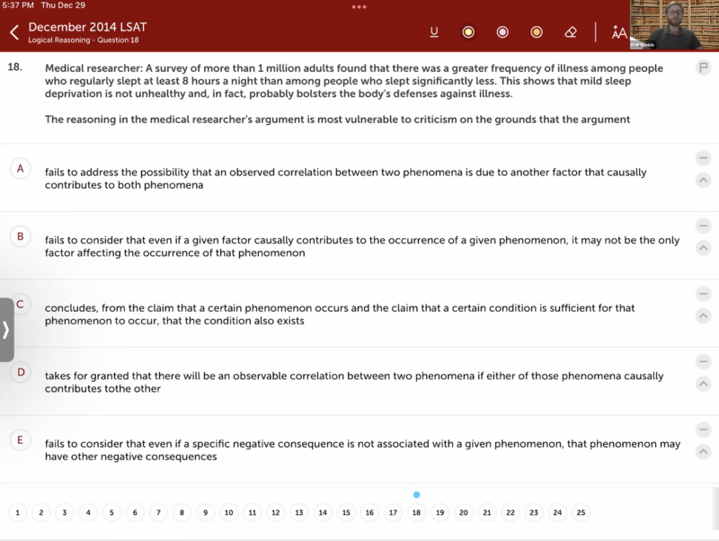719x541 pixels.
Task: Cross out answer choice C with minus icon
Action: (x=703, y=294)
